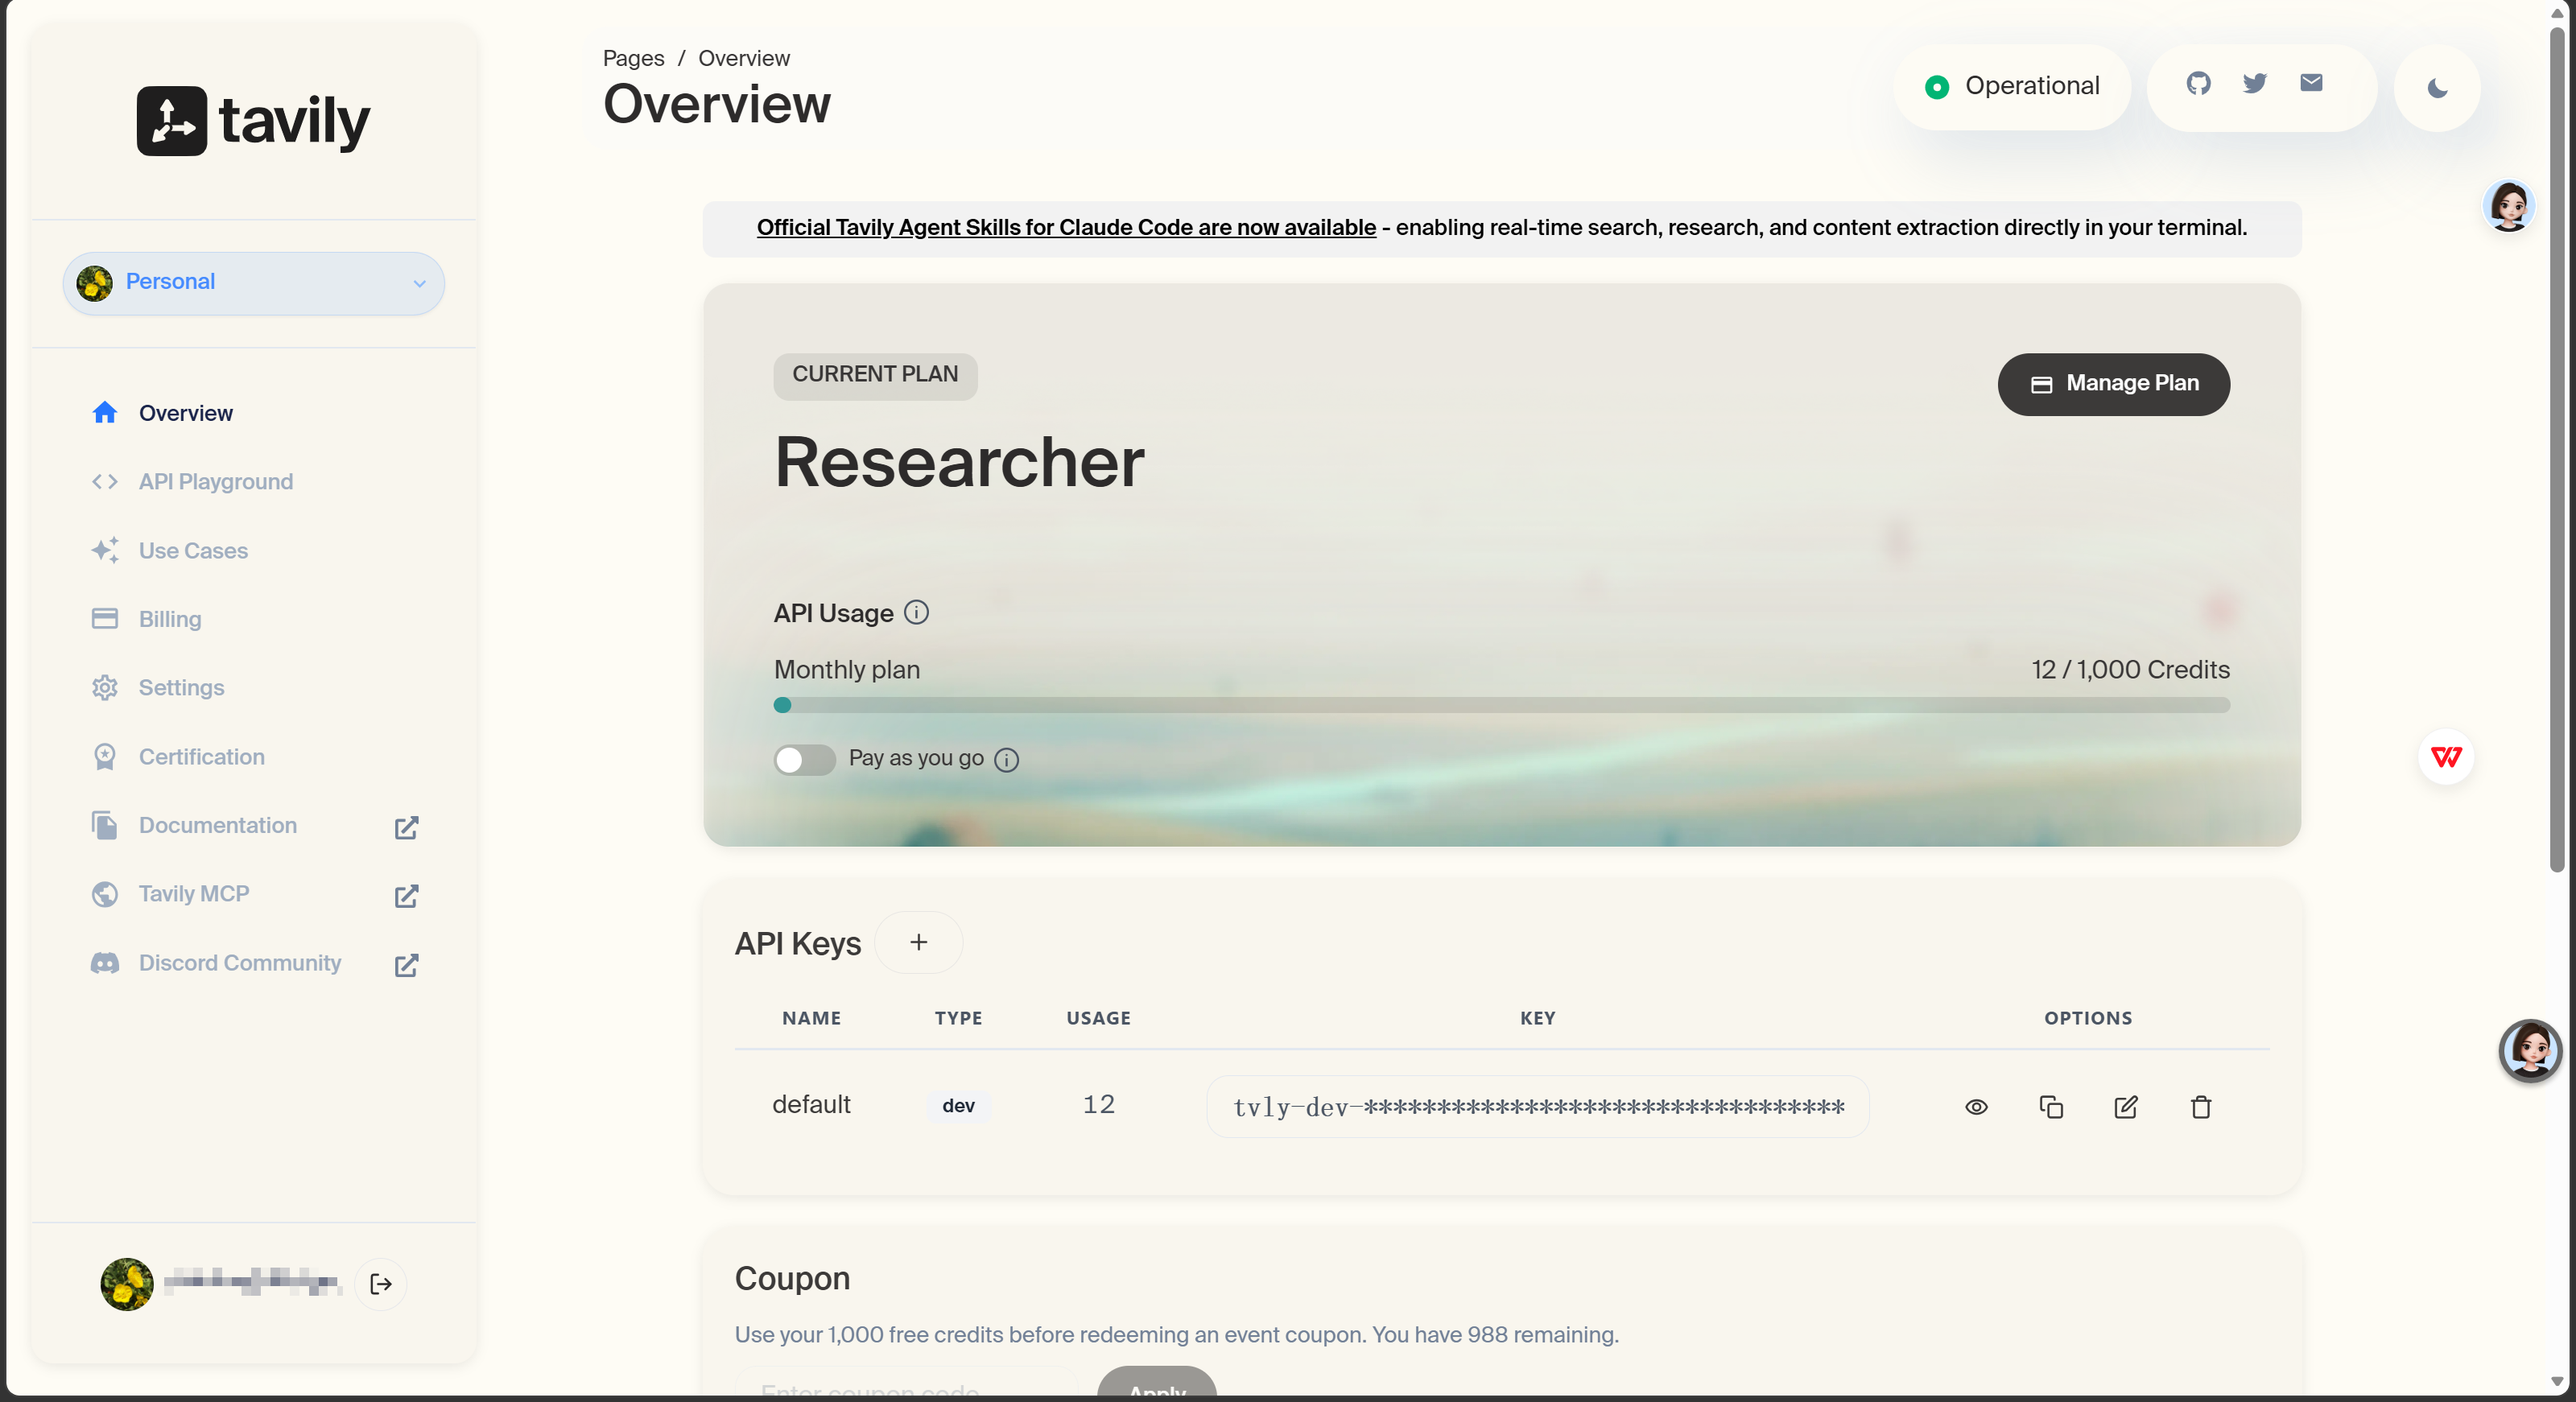Edit the default API key
2576x1402 pixels.
tap(2126, 1107)
